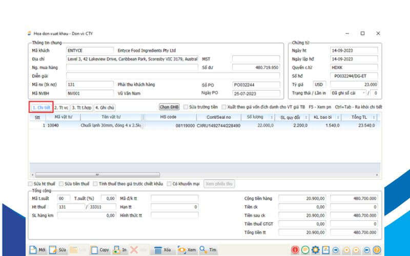Click the red info icon at bottom right
The width and height of the screenshot is (410, 256).
(295, 250)
